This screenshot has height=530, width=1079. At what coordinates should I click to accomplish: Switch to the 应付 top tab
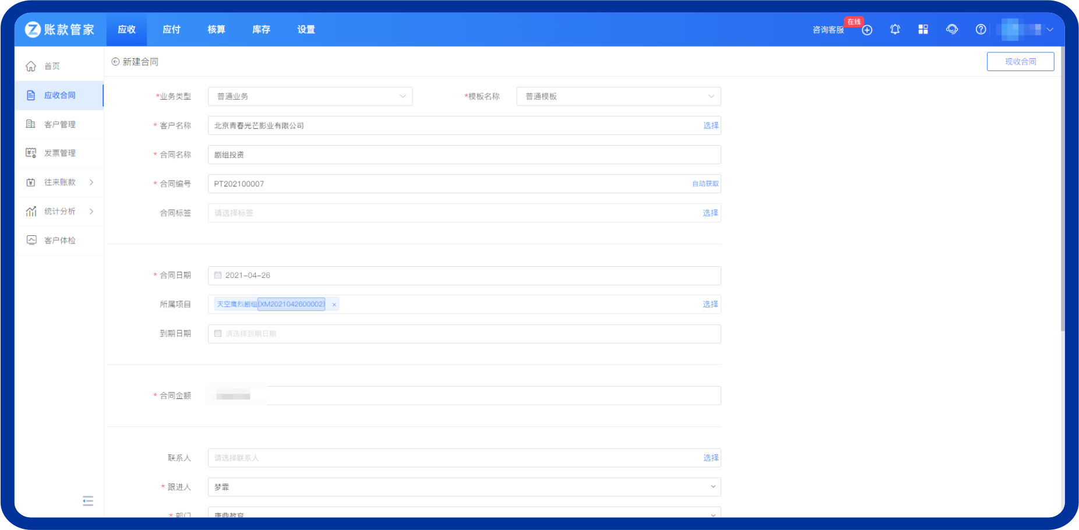point(171,29)
